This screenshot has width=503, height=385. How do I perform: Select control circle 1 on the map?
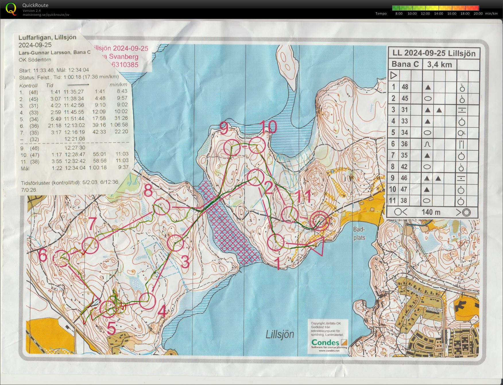[276, 243]
